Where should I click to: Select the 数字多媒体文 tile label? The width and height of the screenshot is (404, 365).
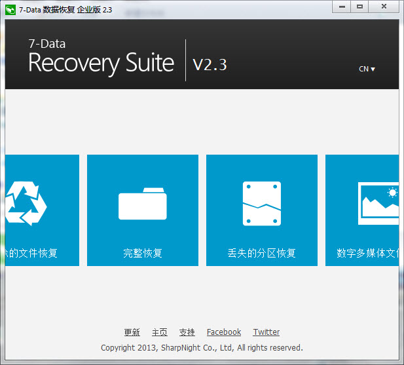367,253
